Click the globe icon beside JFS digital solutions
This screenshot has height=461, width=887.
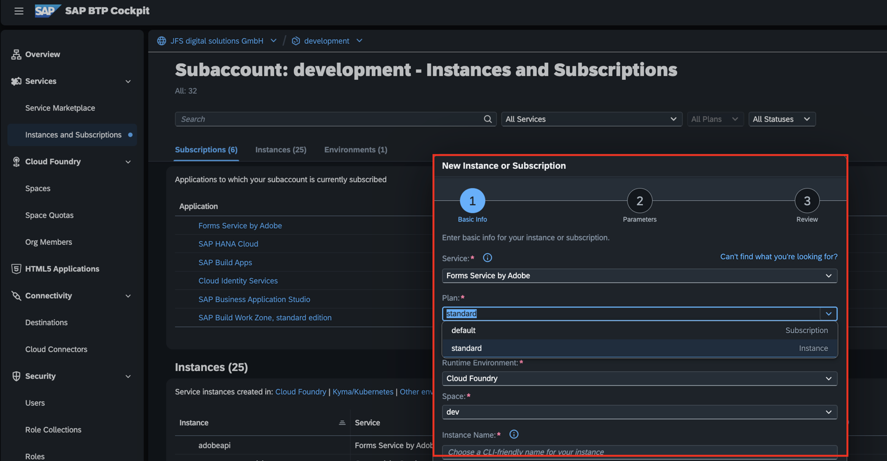pyautogui.click(x=162, y=41)
